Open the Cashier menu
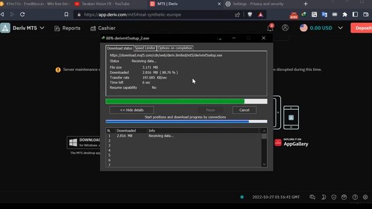This screenshot has height=209, width=372. pos(103,28)
